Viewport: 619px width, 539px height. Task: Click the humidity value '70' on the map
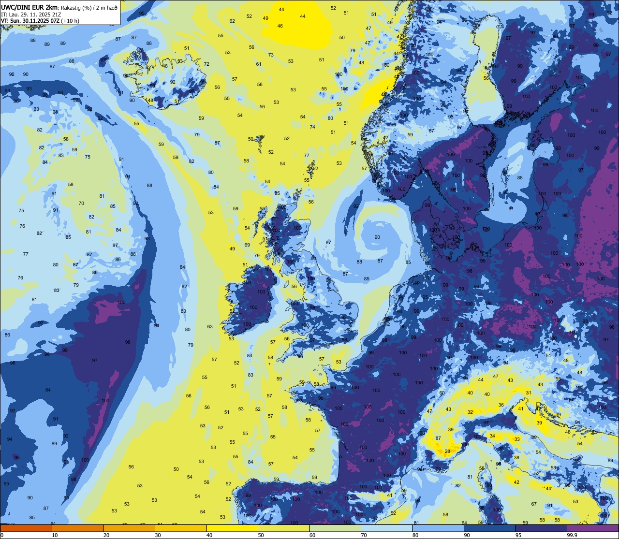(81, 203)
